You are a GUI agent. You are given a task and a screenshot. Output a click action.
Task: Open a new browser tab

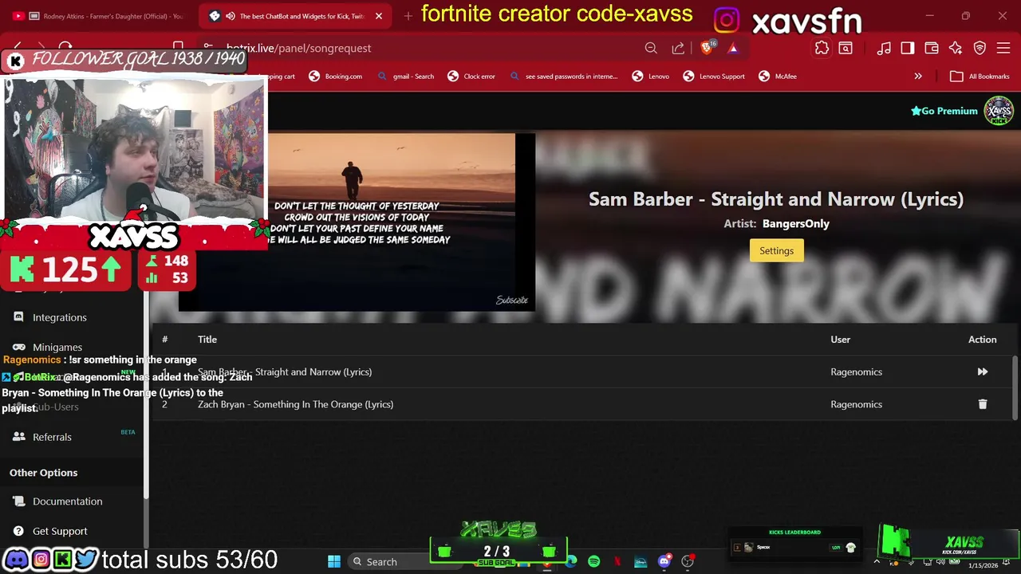[x=408, y=16]
